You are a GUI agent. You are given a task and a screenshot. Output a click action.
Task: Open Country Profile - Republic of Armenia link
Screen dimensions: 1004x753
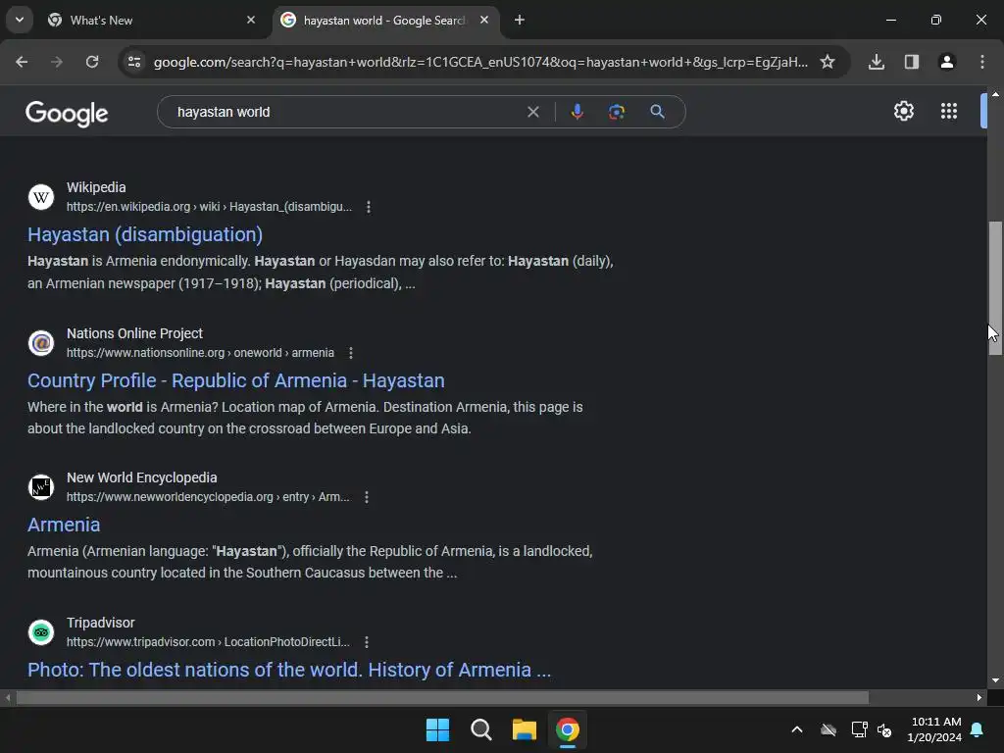(235, 380)
